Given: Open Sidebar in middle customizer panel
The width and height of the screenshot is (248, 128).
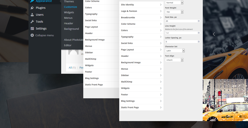Looking at the screenshot, I should tap(101, 52).
